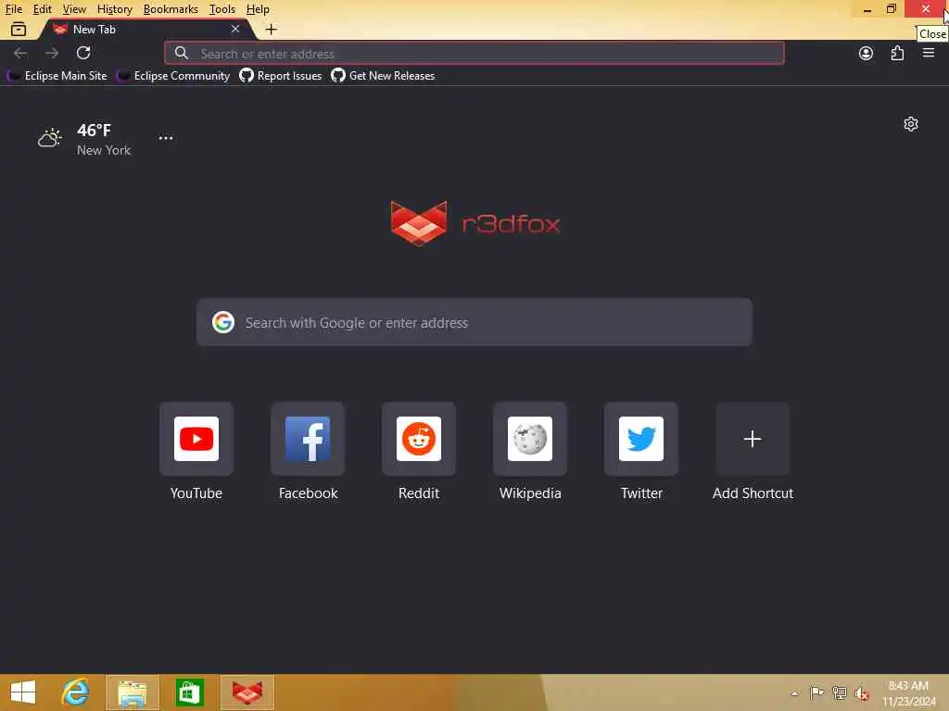The height and width of the screenshot is (711, 949).
Task: Open weather widget options ellipsis
Action: point(166,138)
